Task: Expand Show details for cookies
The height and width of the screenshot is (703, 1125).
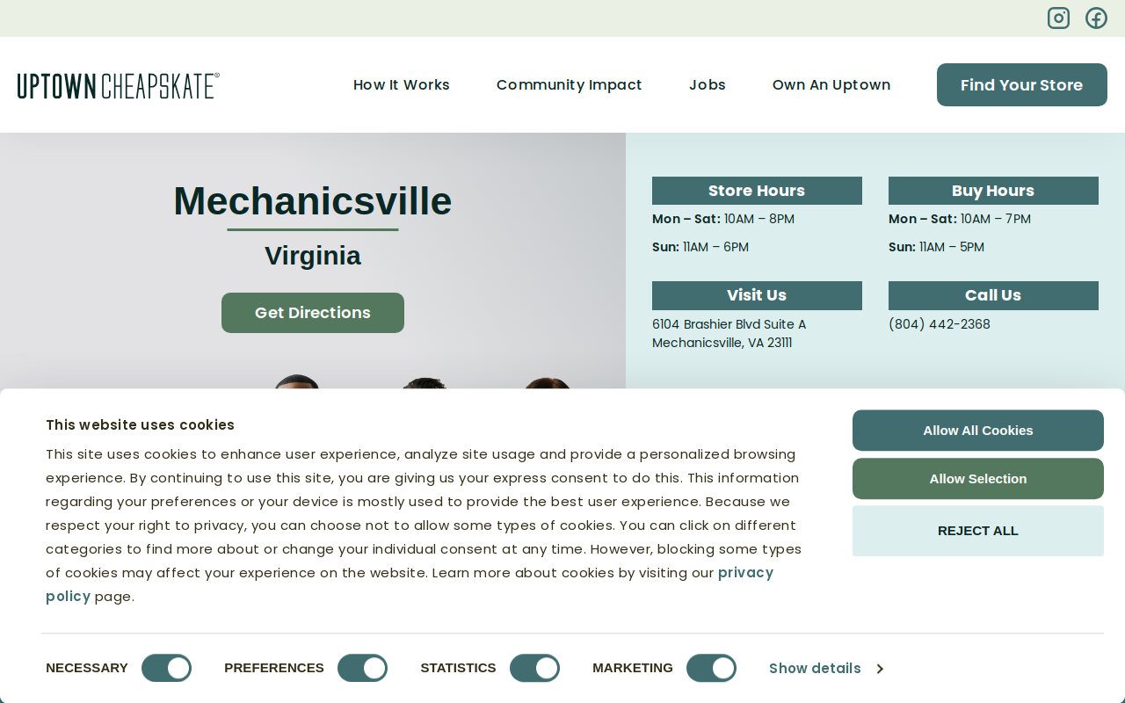Action: point(826,668)
